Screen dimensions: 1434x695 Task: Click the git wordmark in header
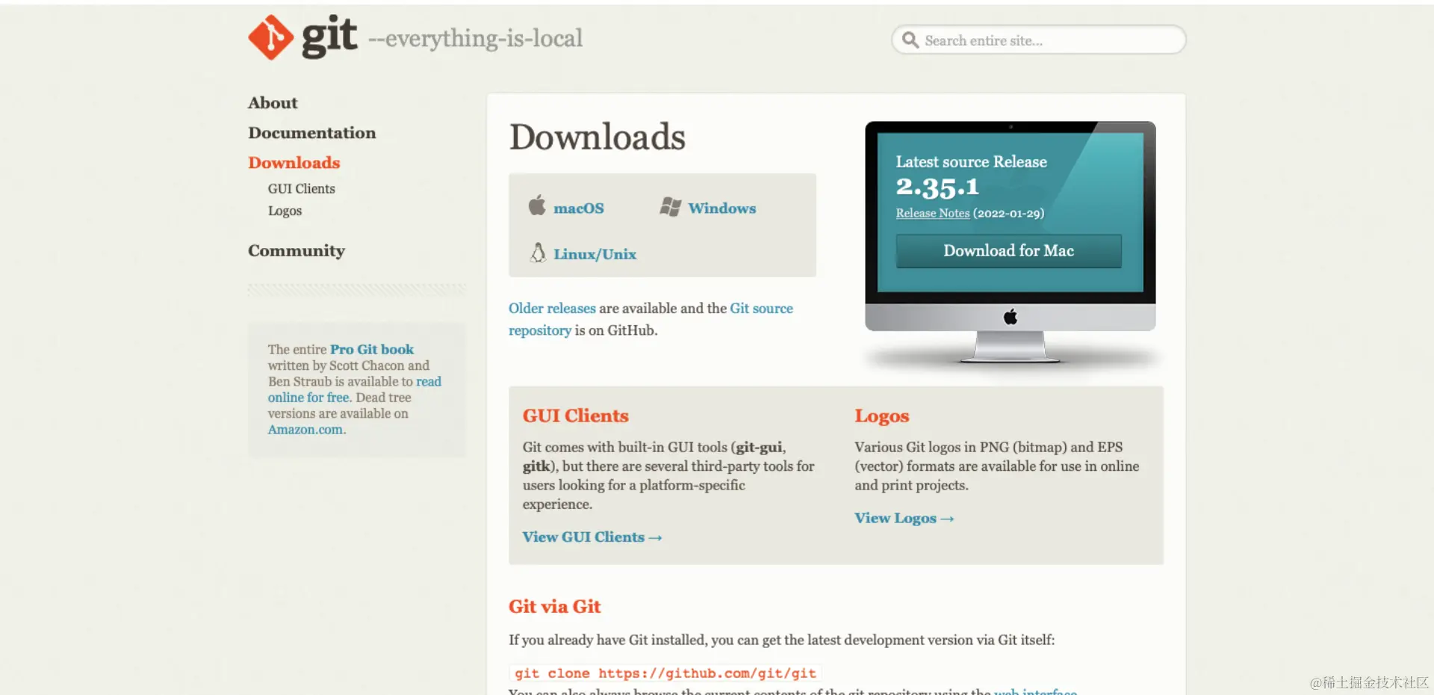pos(329,36)
